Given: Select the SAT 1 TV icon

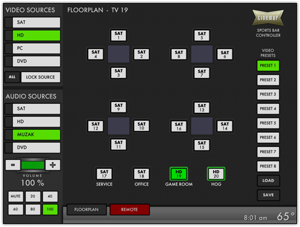Looking at the screenshot, I should click(x=118, y=35).
